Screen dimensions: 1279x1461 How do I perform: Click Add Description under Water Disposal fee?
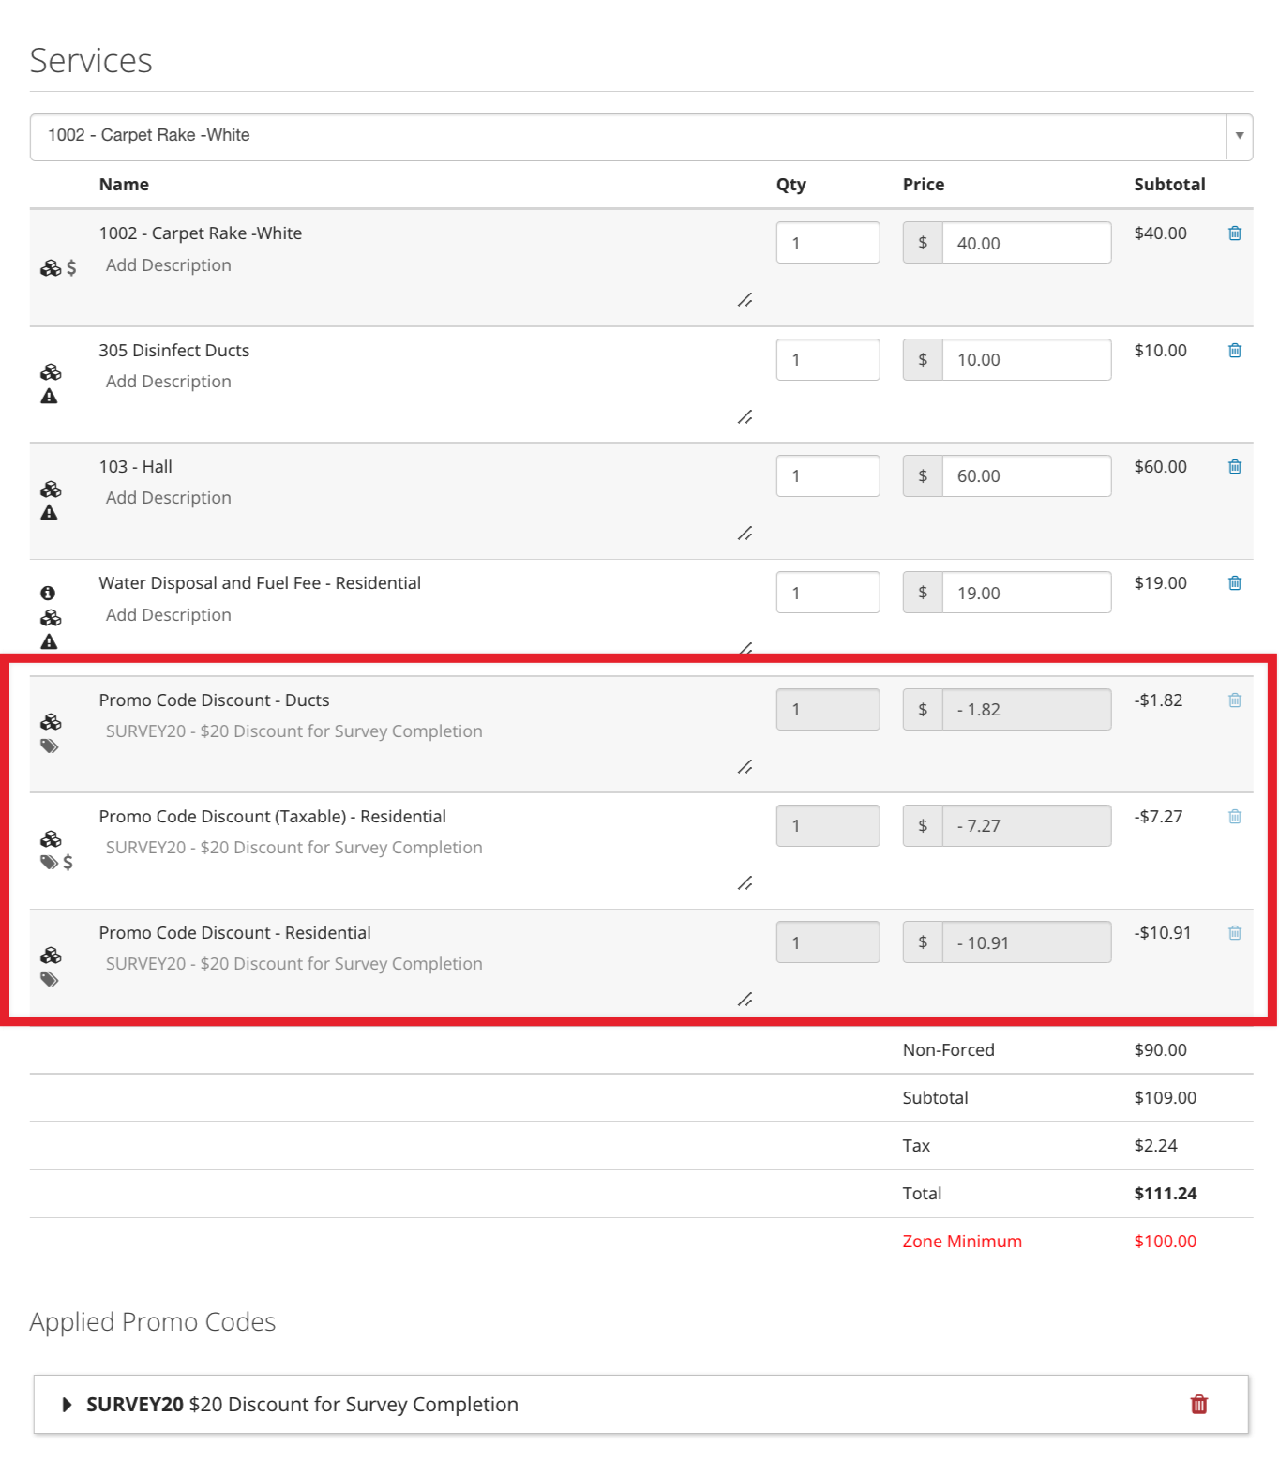coord(169,615)
